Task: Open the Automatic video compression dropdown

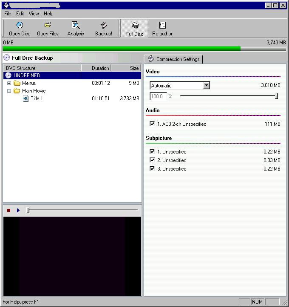Action: 206,85
